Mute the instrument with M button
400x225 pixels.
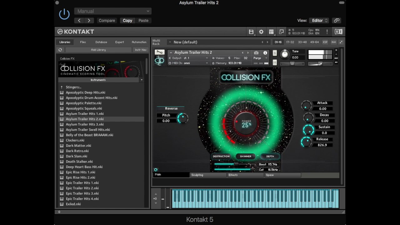[275, 63]
